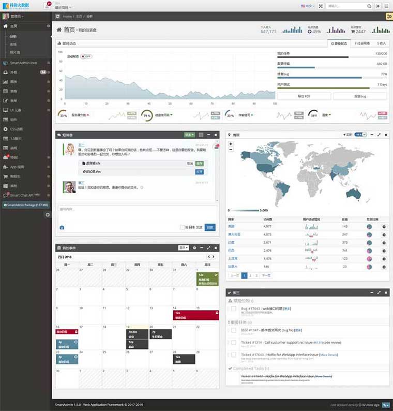
Task: Click the magnifier icon in the search box
Action: [x=369, y=6]
